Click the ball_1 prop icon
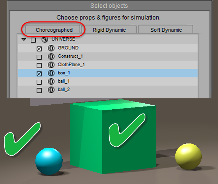Screen dimensions: 218x184 coord(51,81)
